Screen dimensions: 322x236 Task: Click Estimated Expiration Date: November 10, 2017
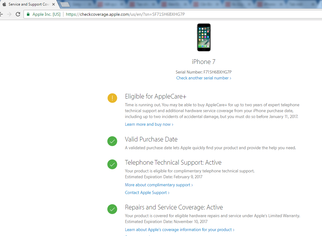[x=166, y=222]
